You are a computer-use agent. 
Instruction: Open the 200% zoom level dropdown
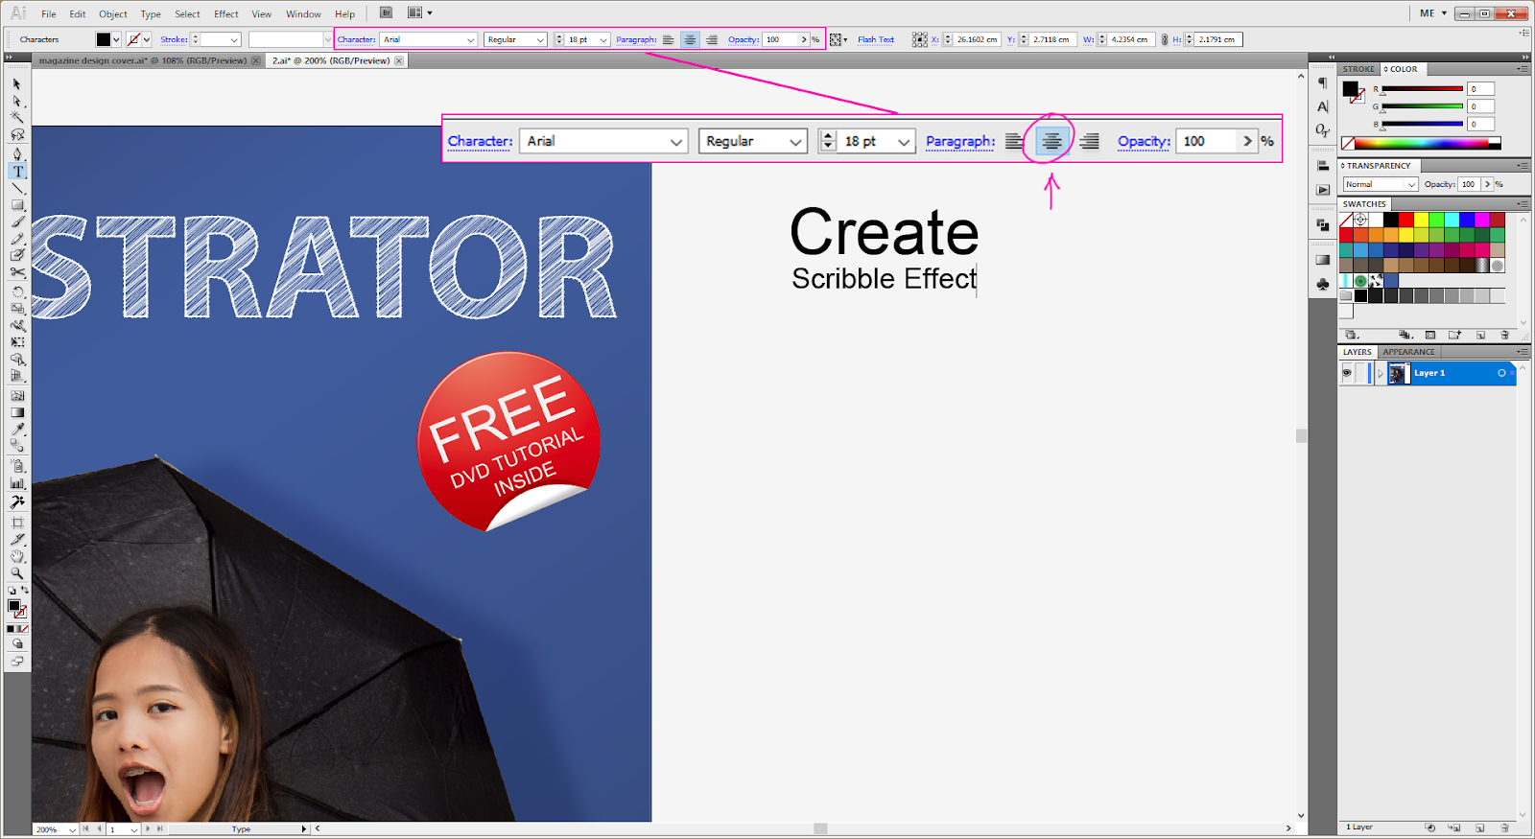click(x=72, y=829)
